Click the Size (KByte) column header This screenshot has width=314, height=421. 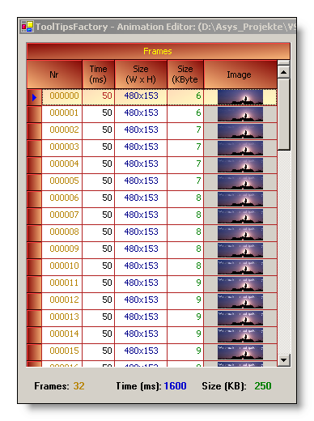click(185, 74)
